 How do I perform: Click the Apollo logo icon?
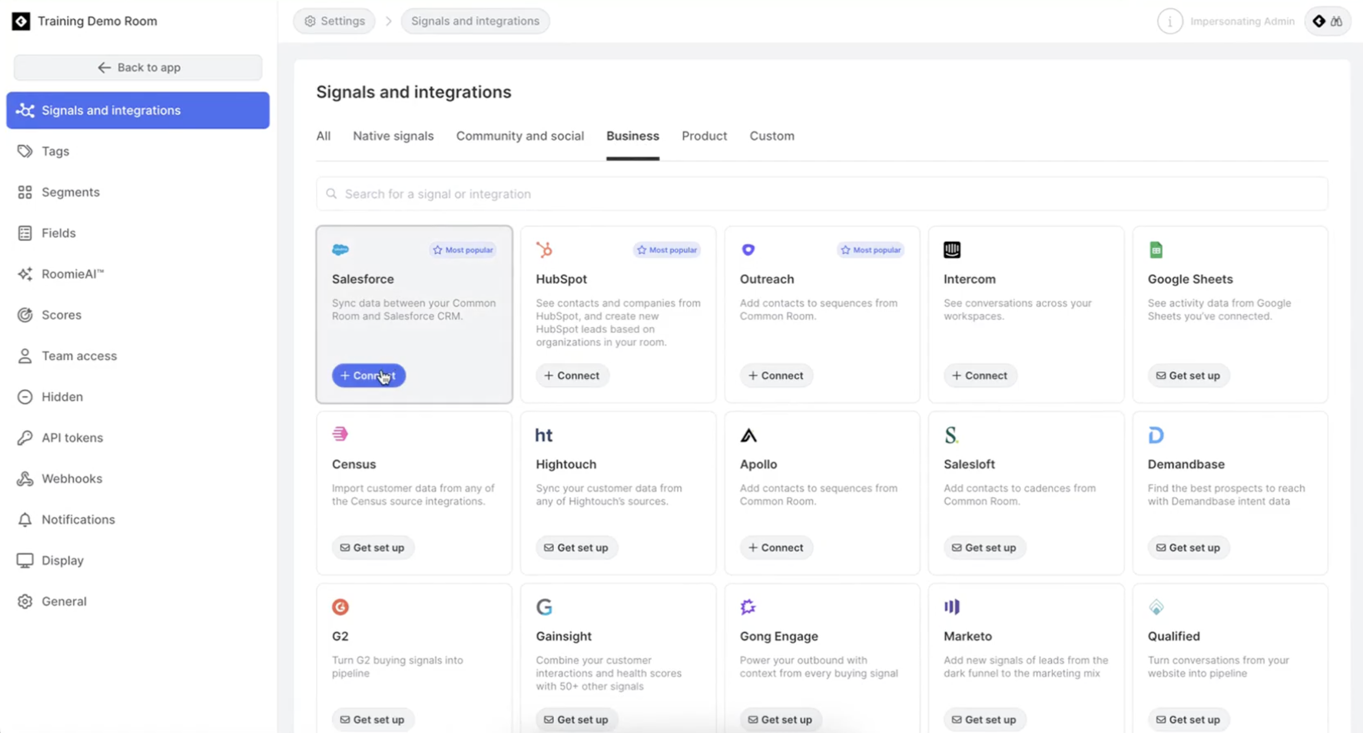click(x=748, y=435)
